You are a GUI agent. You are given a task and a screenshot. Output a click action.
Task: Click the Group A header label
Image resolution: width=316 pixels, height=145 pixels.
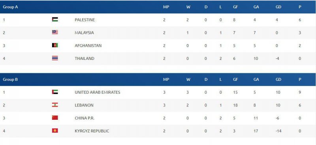click(x=10, y=7)
